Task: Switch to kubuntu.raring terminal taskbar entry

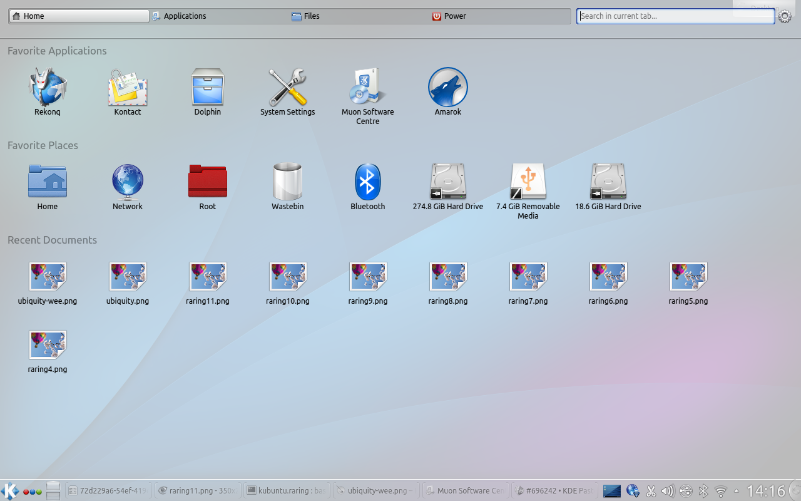Action: (286, 491)
